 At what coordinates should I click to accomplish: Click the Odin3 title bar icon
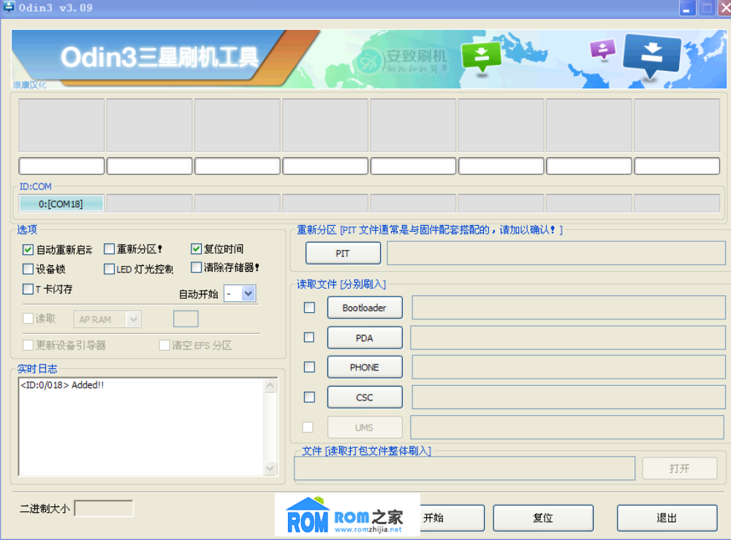[x=7, y=8]
